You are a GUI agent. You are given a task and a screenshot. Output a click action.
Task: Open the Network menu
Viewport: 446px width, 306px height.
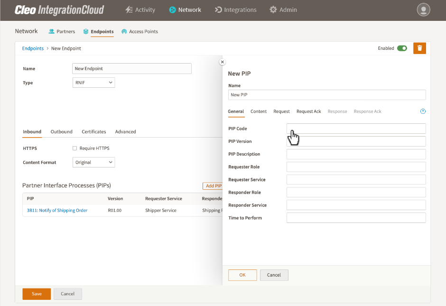click(x=185, y=9)
